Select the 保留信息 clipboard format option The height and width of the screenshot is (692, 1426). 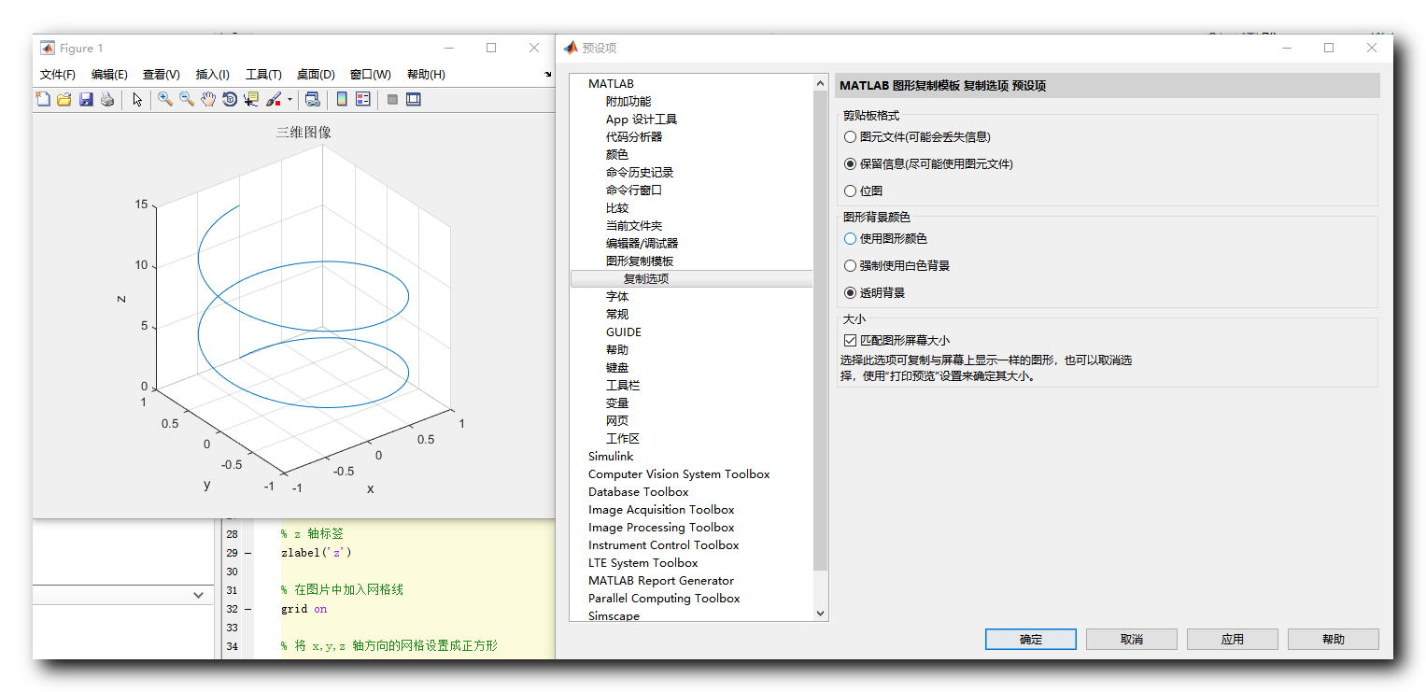pyautogui.click(x=850, y=163)
